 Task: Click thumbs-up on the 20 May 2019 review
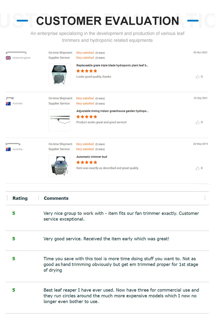point(198,168)
